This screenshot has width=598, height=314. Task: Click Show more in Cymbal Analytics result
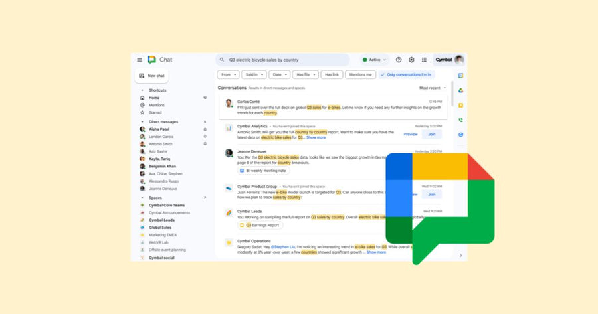click(x=316, y=137)
